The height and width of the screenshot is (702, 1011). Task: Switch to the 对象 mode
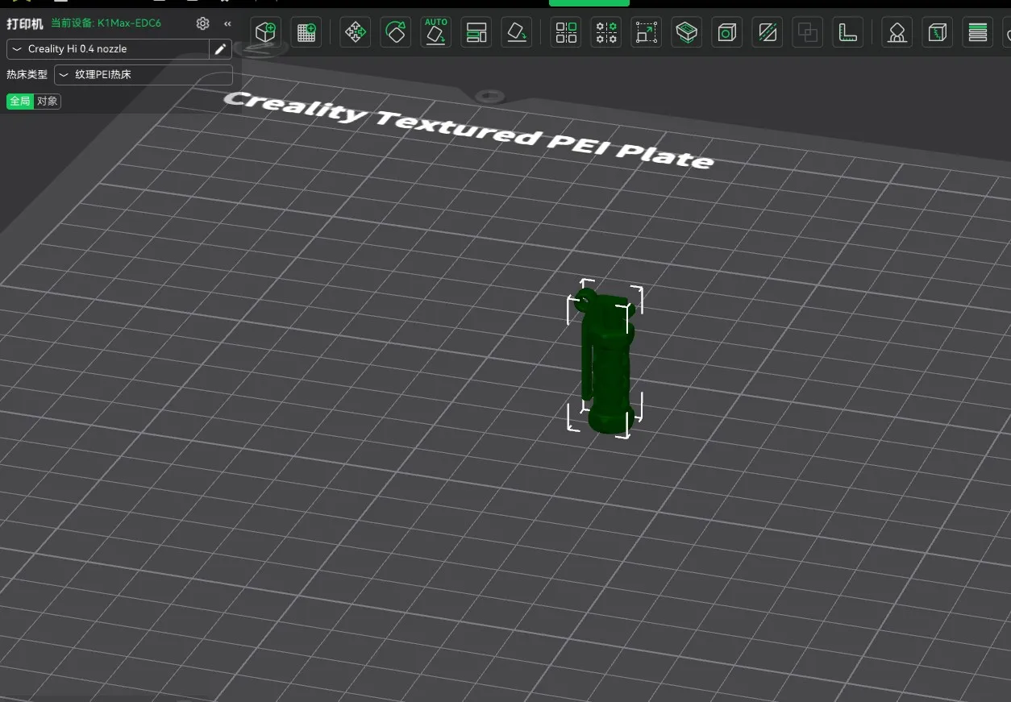click(48, 101)
